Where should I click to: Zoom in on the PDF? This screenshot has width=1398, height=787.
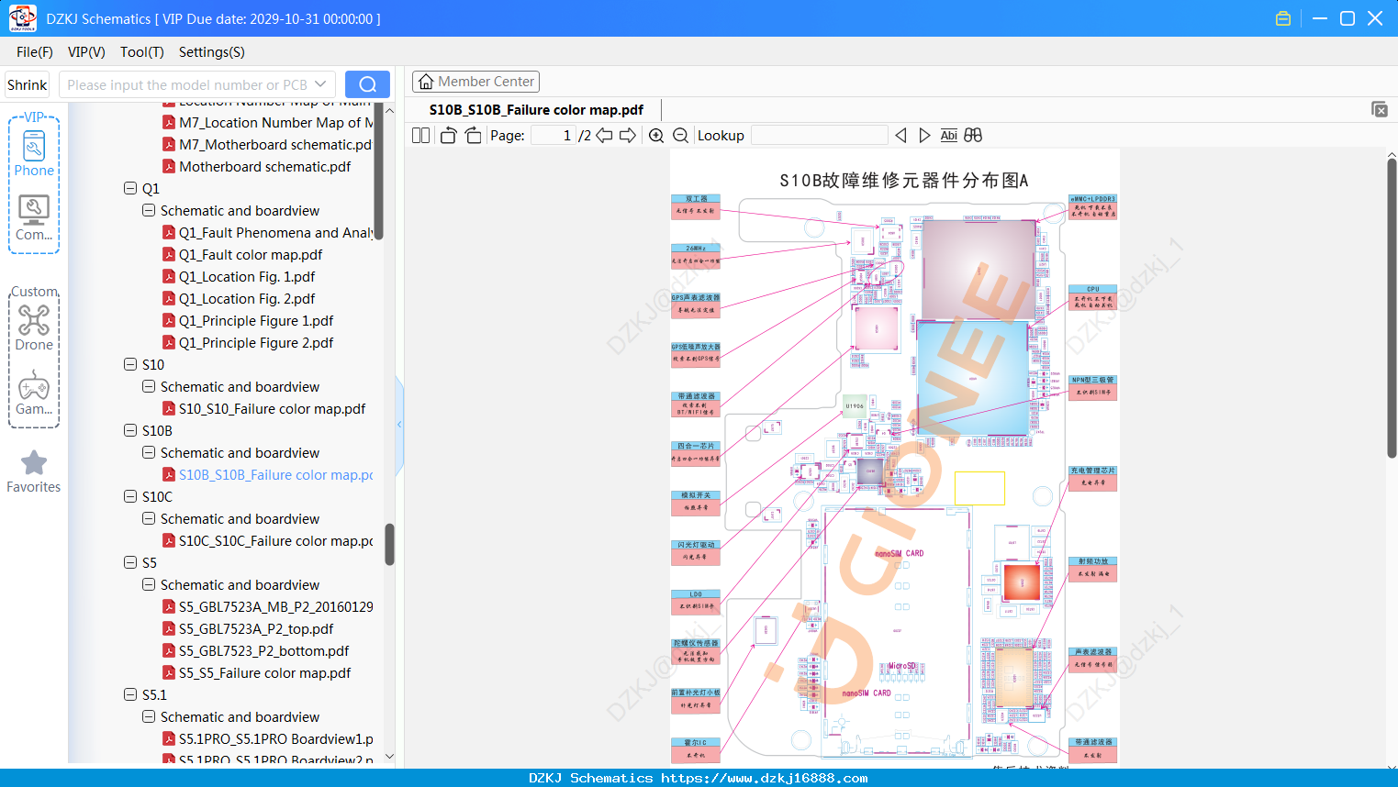point(656,136)
